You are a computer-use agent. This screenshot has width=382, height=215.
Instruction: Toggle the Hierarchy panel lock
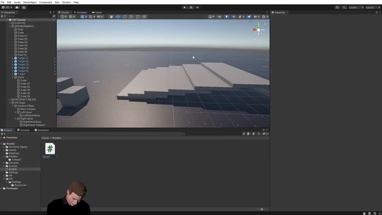coord(50,12)
